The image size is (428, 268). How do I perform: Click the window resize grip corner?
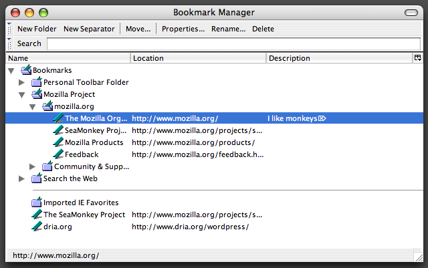(418, 257)
